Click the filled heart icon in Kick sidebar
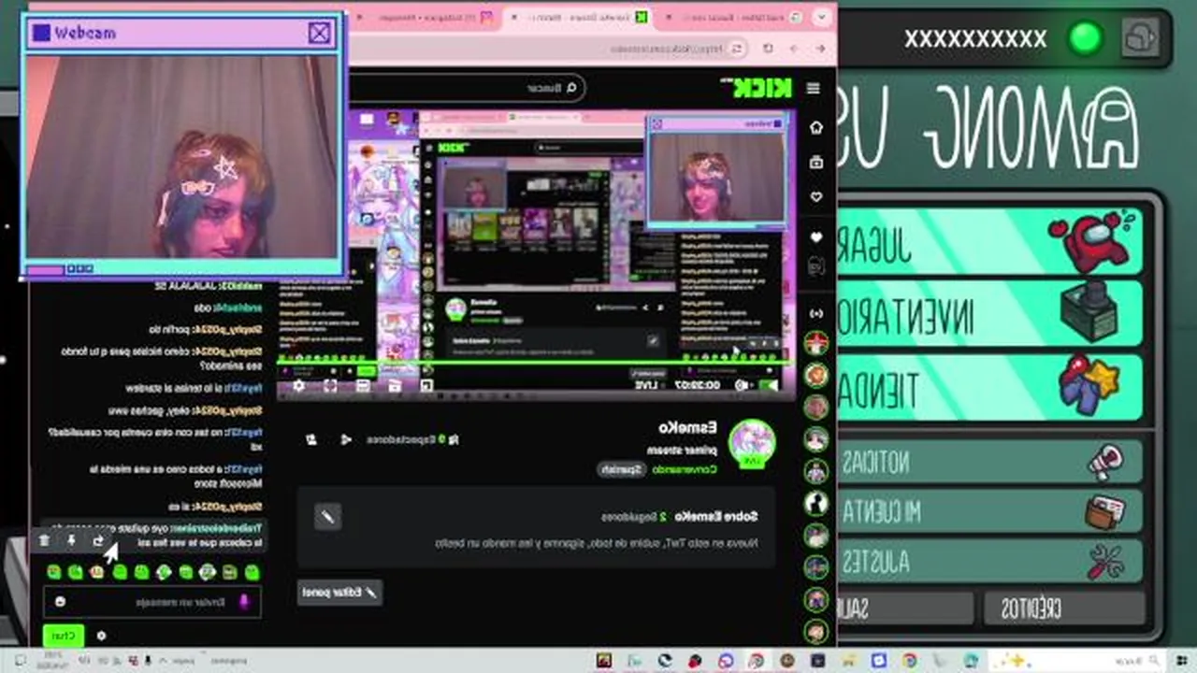The width and height of the screenshot is (1197, 673). (815, 236)
